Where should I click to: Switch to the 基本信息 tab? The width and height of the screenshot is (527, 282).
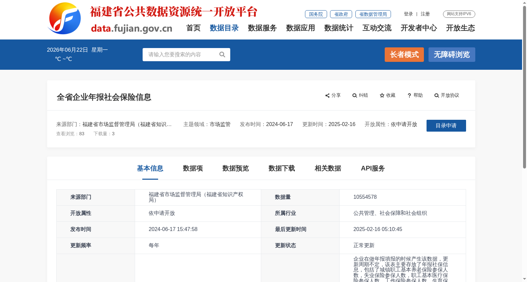click(150, 168)
